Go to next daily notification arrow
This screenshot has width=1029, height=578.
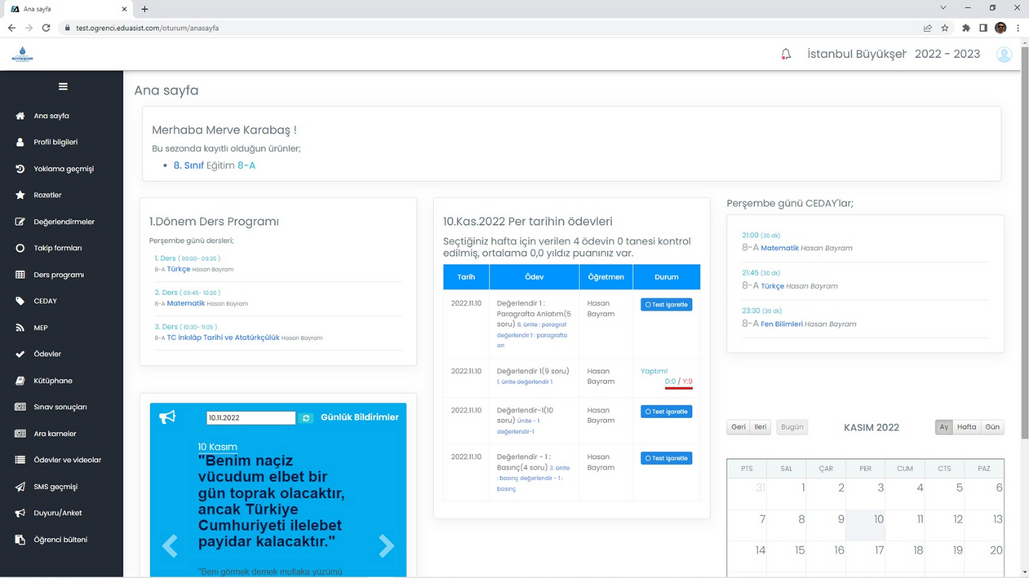(386, 545)
